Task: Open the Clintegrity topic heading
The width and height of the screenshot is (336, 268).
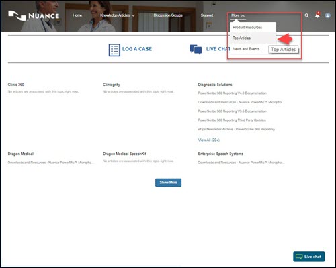Action: (x=112, y=85)
